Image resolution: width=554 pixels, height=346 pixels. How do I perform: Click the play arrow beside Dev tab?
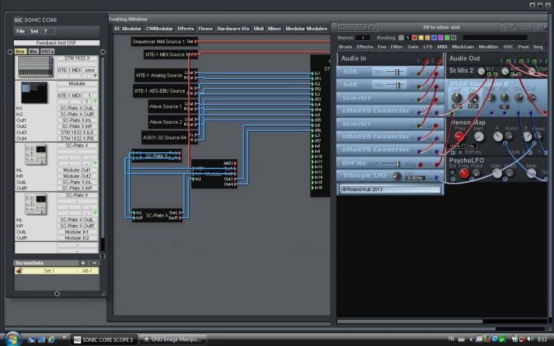10,51
